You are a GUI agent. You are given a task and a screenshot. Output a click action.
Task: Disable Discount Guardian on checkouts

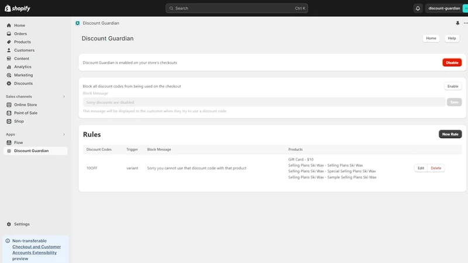452,63
